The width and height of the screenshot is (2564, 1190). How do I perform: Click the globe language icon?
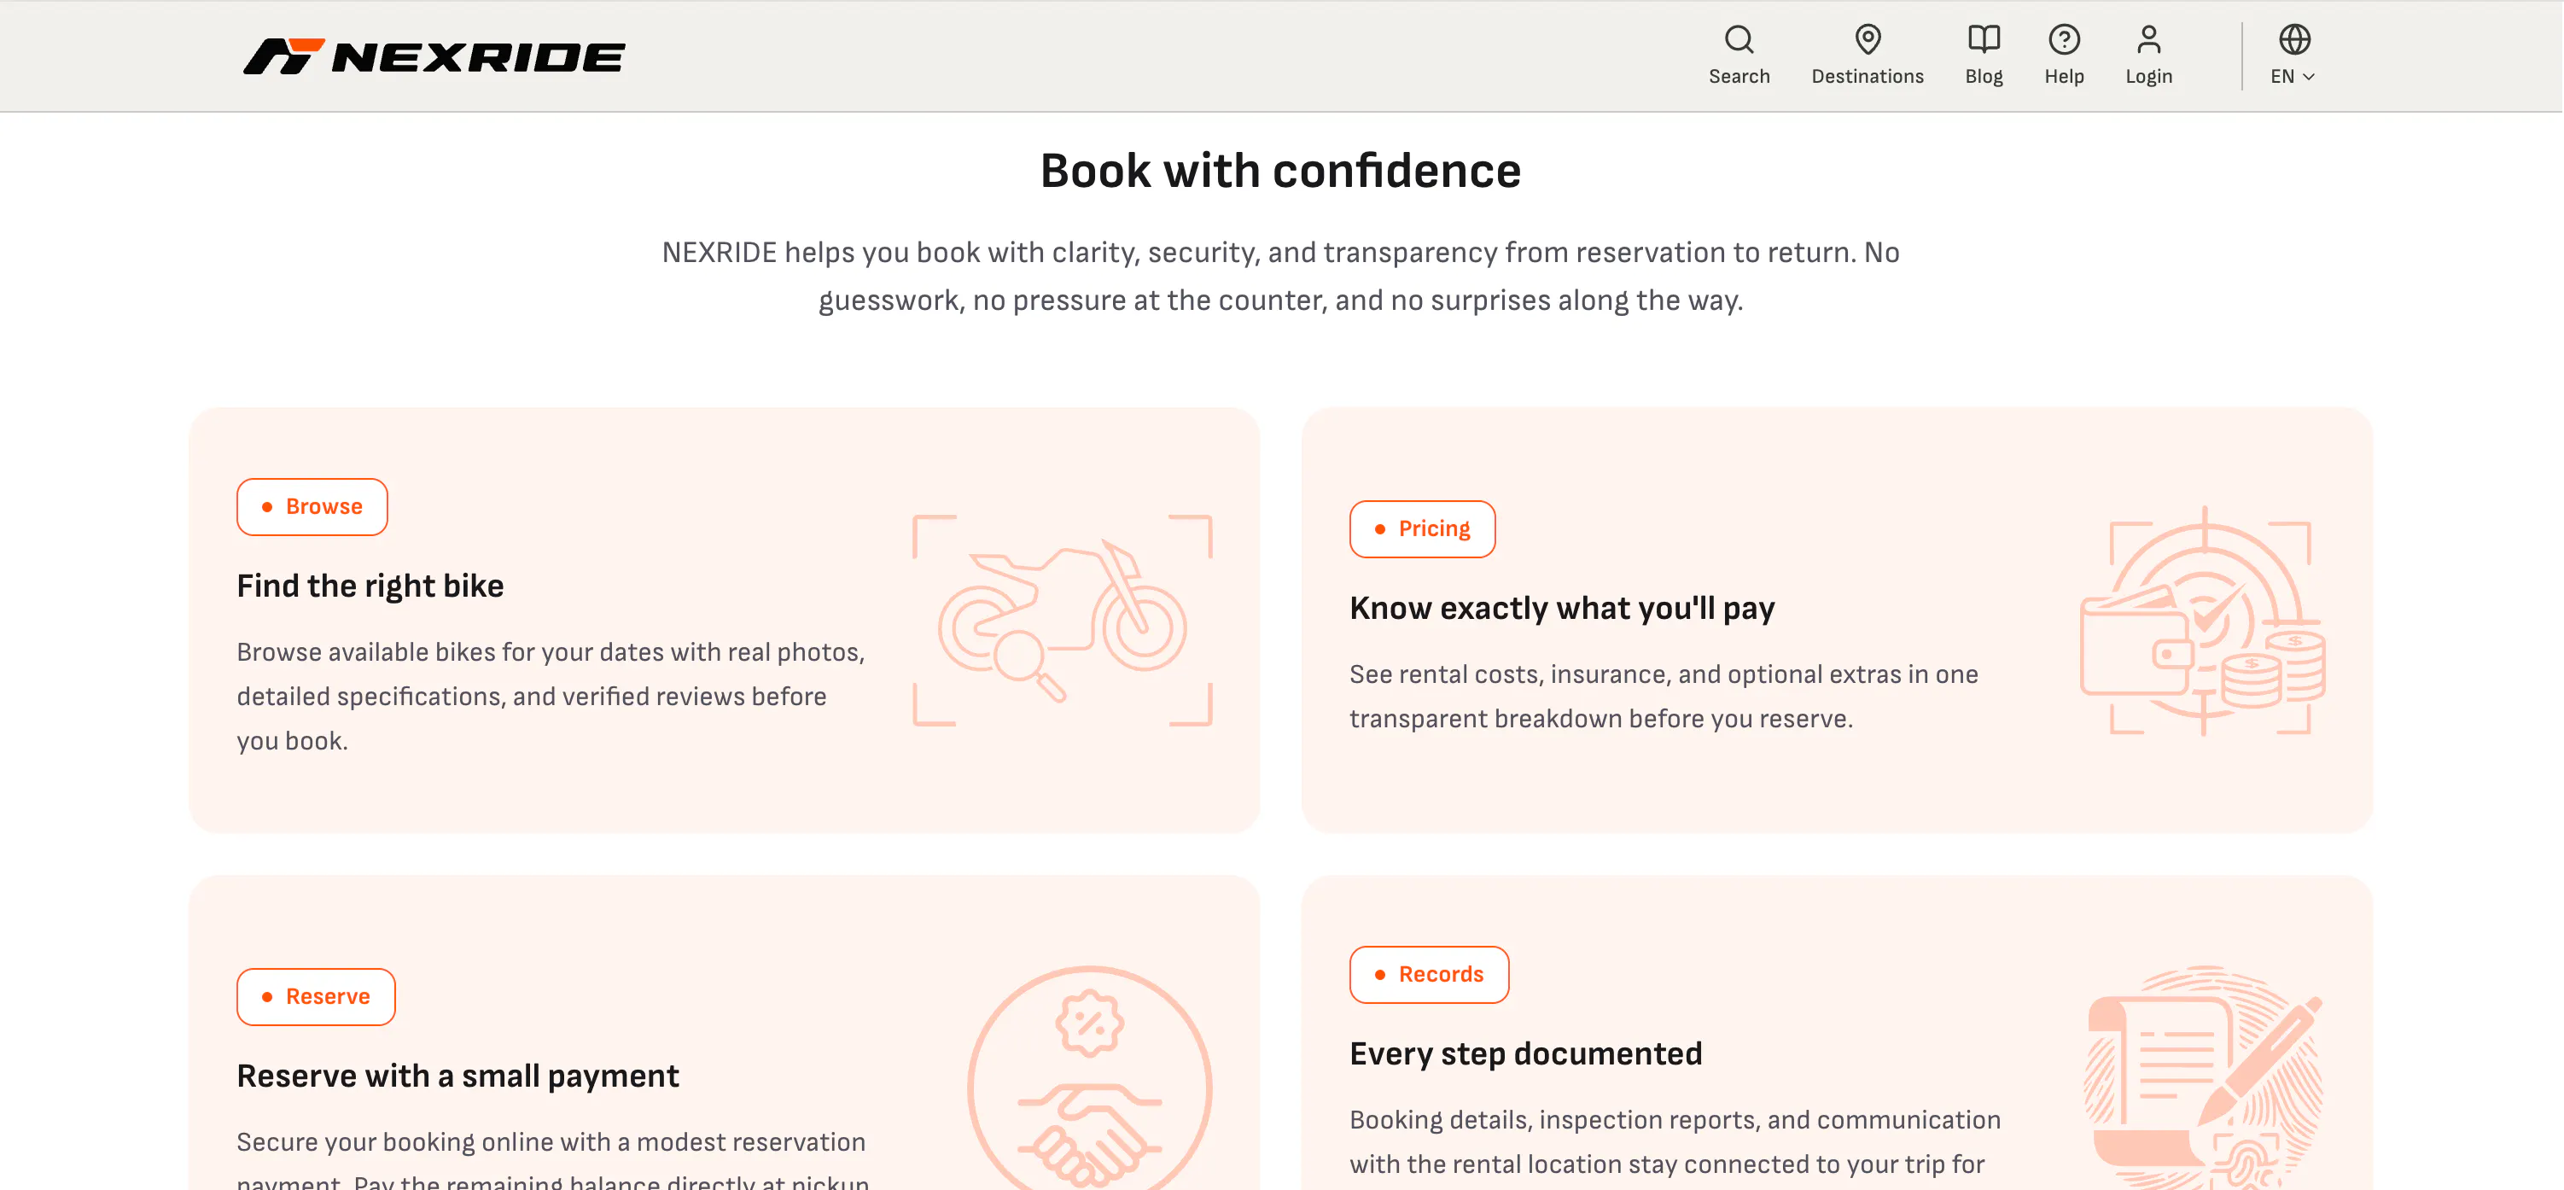pyautogui.click(x=2294, y=40)
